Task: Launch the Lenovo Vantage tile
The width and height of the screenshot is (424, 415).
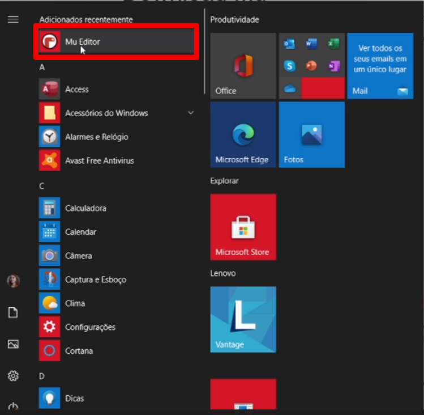Action: 243,319
